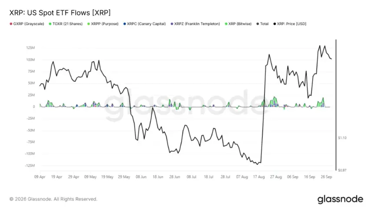373x210 pixels.
Task: Toggle XRP: Price [USD] legend entry
Action: pyautogui.click(x=290, y=24)
